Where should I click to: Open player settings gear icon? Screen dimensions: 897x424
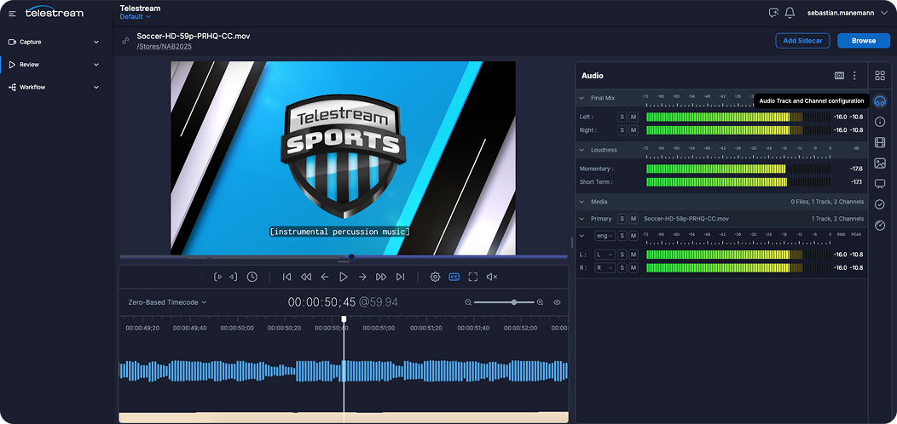coord(435,277)
